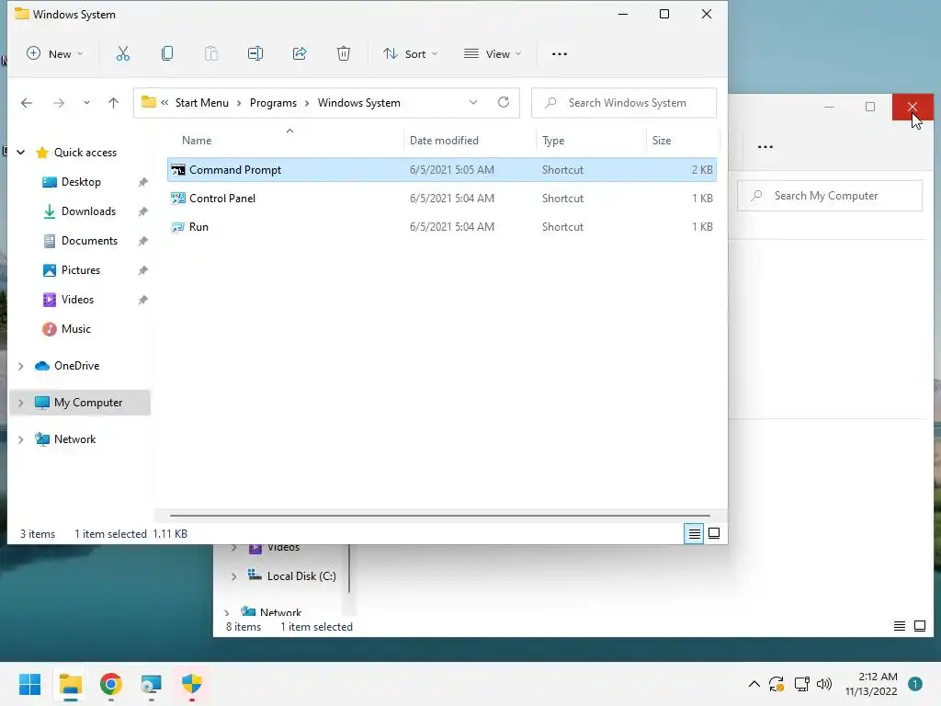The height and width of the screenshot is (706, 941).
Task: Click the Windows System breadcrumb
Action: (359, 103)
